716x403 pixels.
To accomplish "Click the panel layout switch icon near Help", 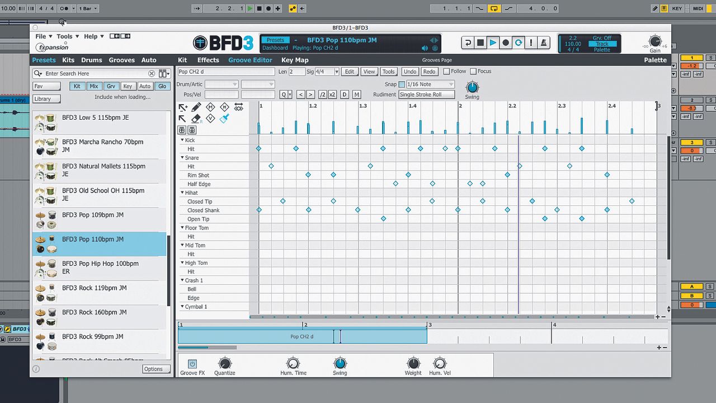I will [120, 36].
